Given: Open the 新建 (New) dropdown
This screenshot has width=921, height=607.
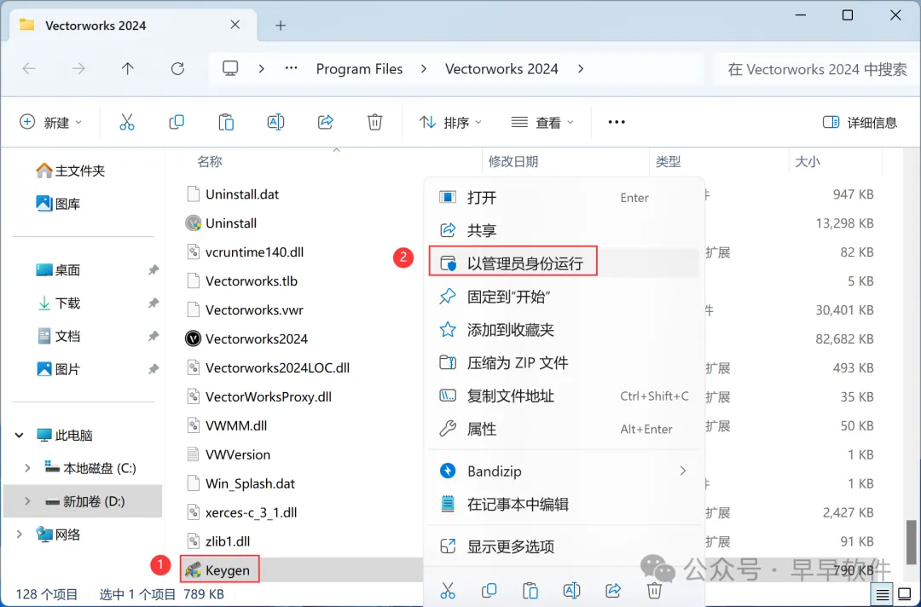Looking at the screenshot, I should [51, 122].
